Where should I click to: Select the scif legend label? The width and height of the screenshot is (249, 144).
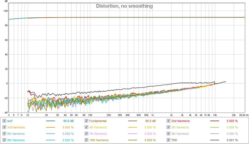(10, 121)
